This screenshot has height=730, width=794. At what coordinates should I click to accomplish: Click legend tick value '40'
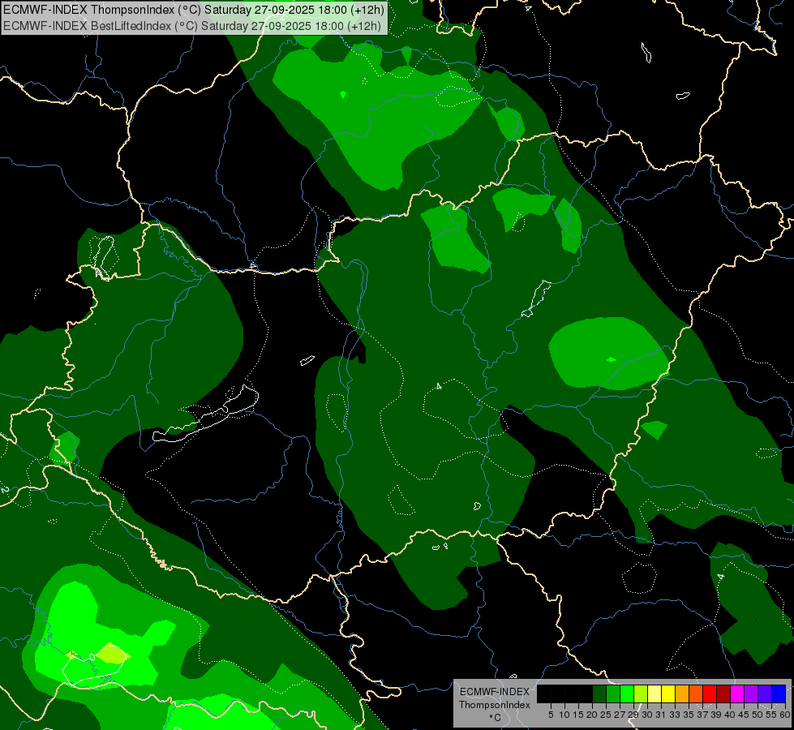730,715
